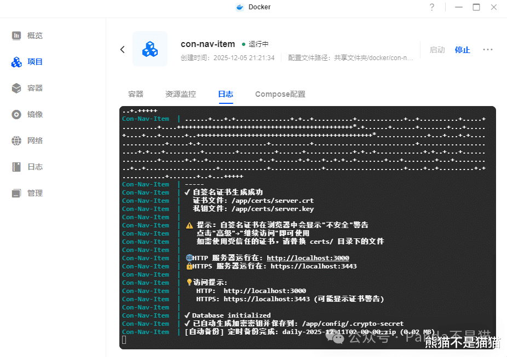Select the 日志 tab
This screenshot has width=507, height=357.
click(x=226, y=94)
